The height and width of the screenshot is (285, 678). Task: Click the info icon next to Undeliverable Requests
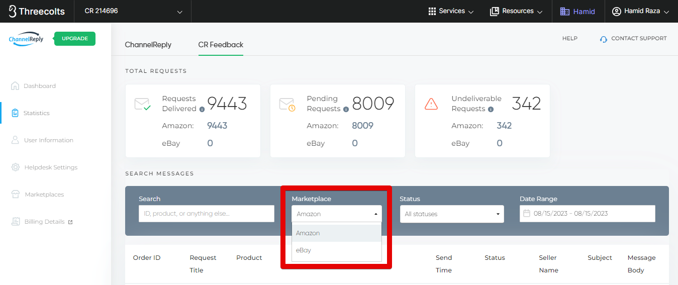[491, 109]
